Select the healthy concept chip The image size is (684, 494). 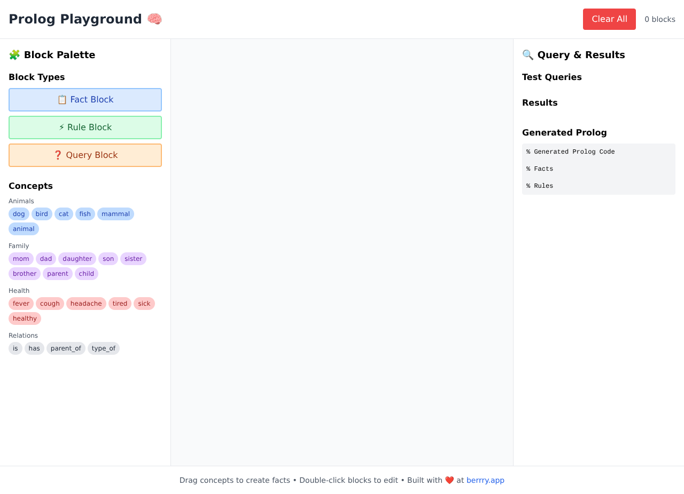[25, 318]
